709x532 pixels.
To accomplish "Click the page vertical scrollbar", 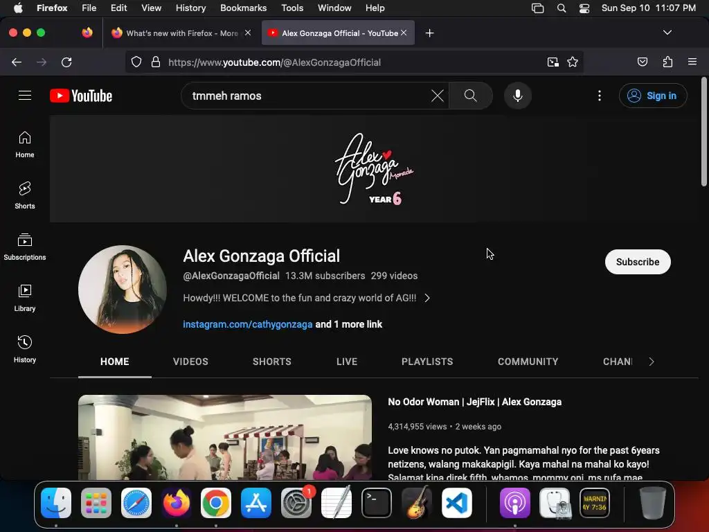I will pos(703,132).
